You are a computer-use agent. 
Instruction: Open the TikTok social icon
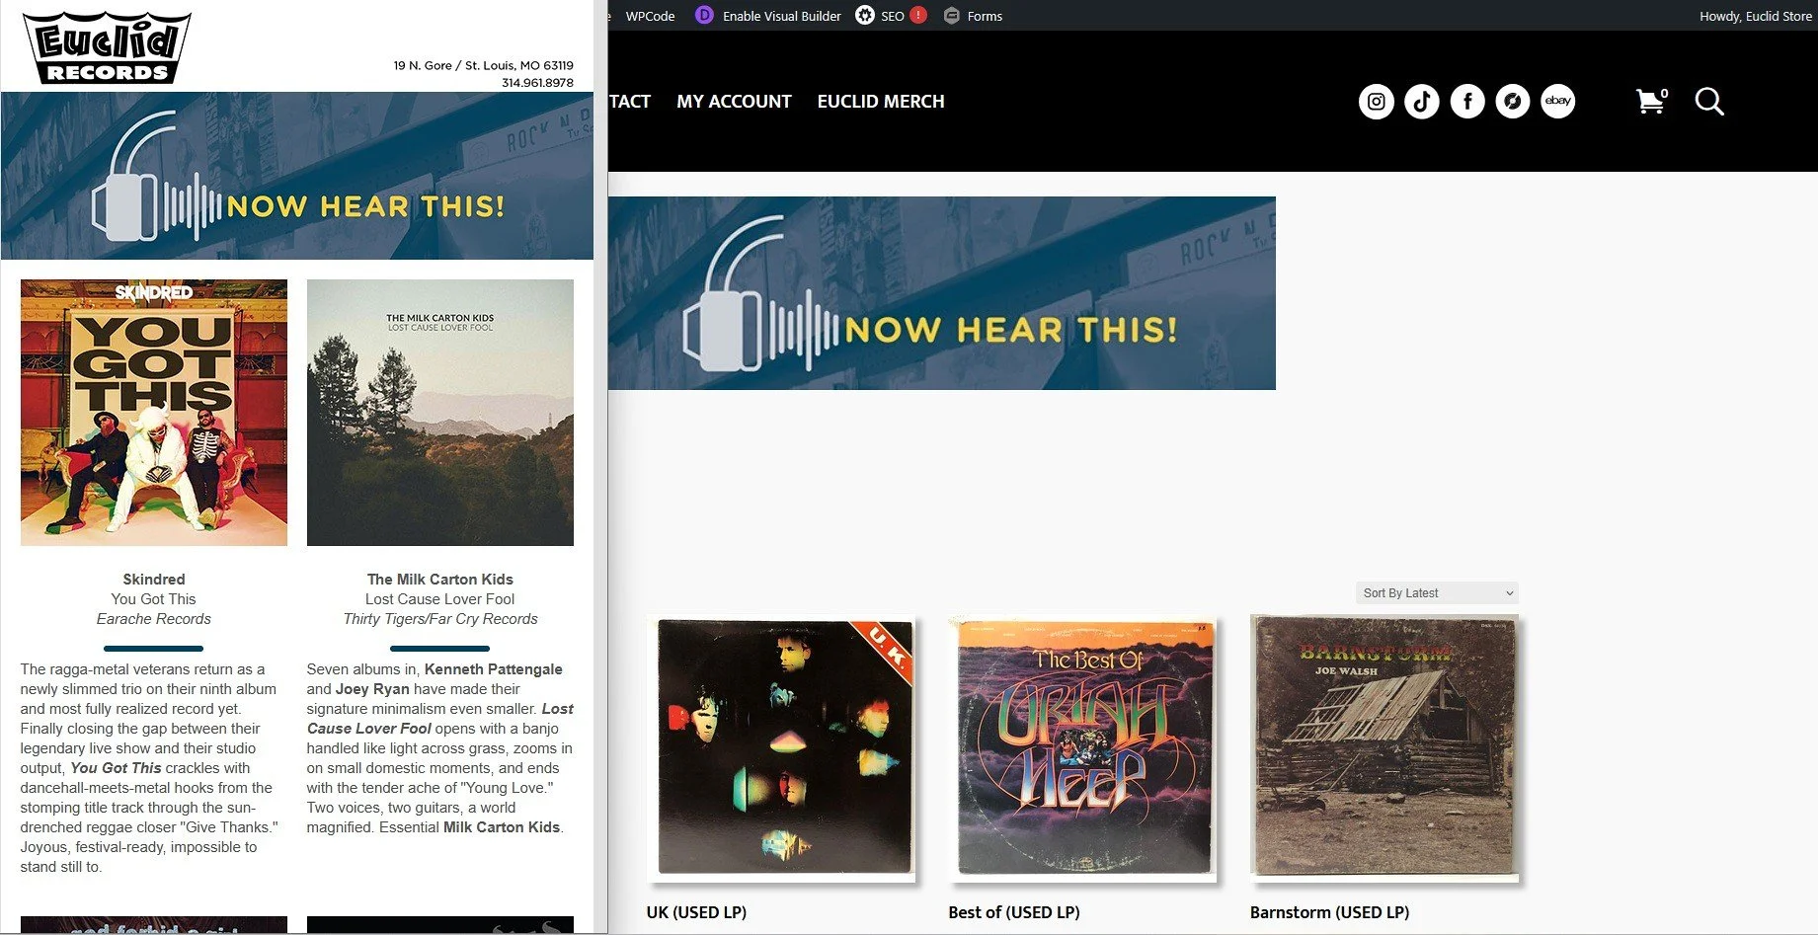pyautogui.click(x=1421, y=102)
